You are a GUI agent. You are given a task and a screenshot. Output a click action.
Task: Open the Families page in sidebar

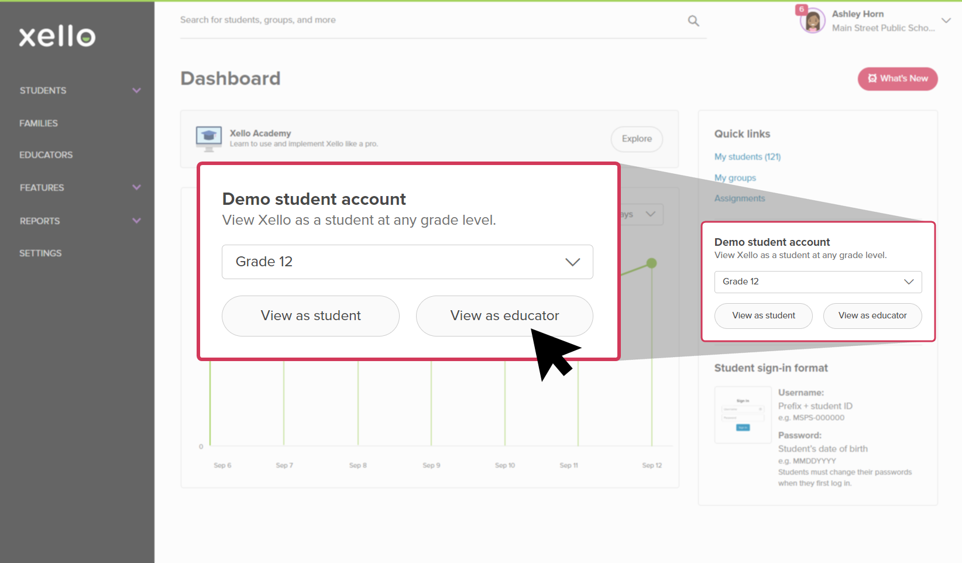(39, 123)
